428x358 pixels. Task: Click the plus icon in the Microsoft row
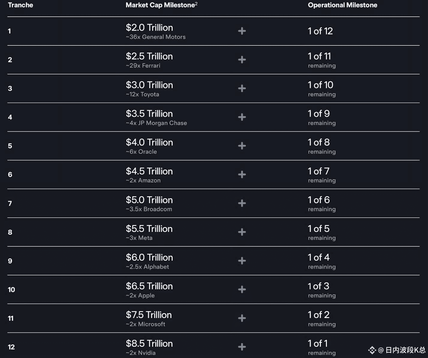(242, 318)
